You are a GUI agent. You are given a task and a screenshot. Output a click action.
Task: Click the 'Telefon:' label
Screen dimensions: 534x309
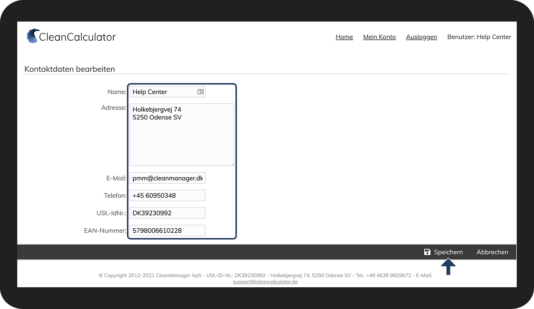pos(115,195)
